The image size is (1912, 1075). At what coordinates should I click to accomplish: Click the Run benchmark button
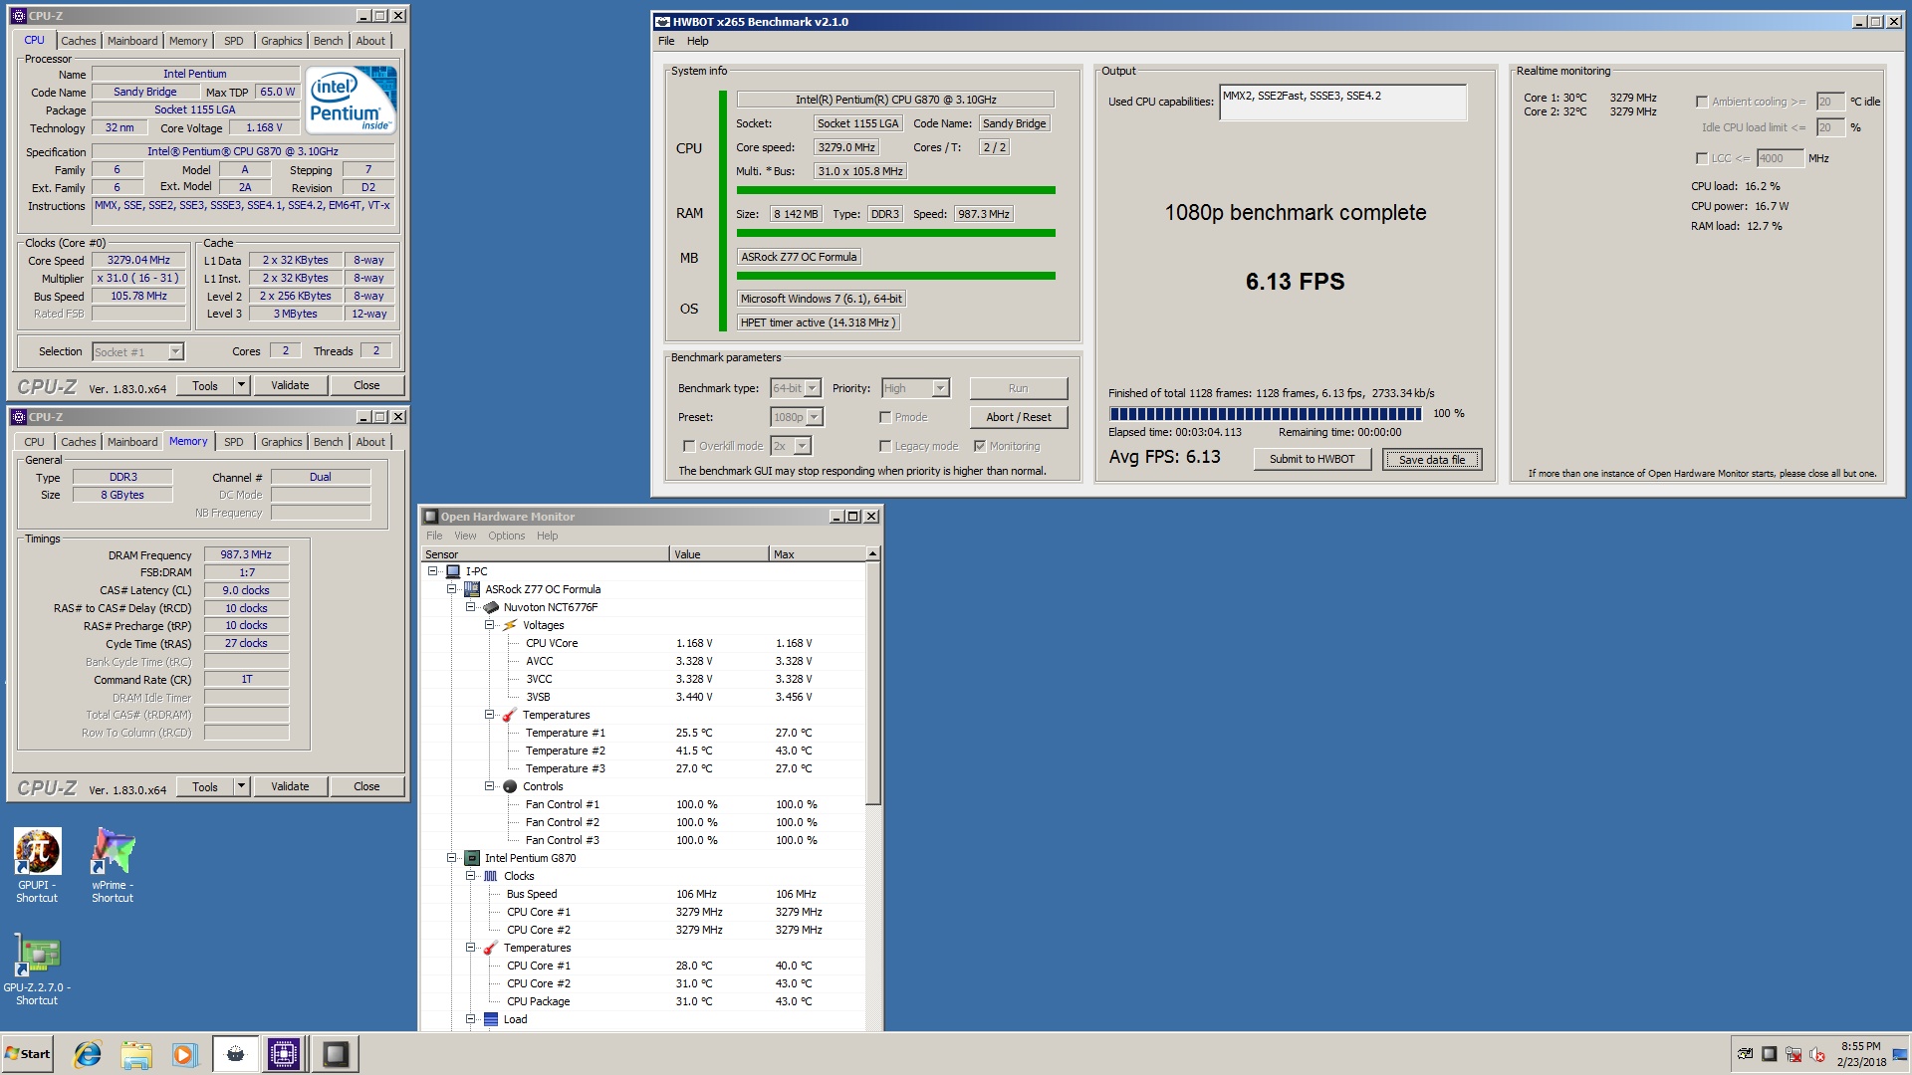click(1018, 388)
